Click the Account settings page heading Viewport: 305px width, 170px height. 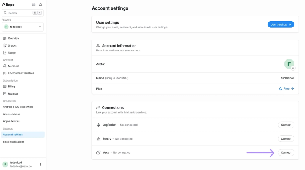(x=110, y=8)
